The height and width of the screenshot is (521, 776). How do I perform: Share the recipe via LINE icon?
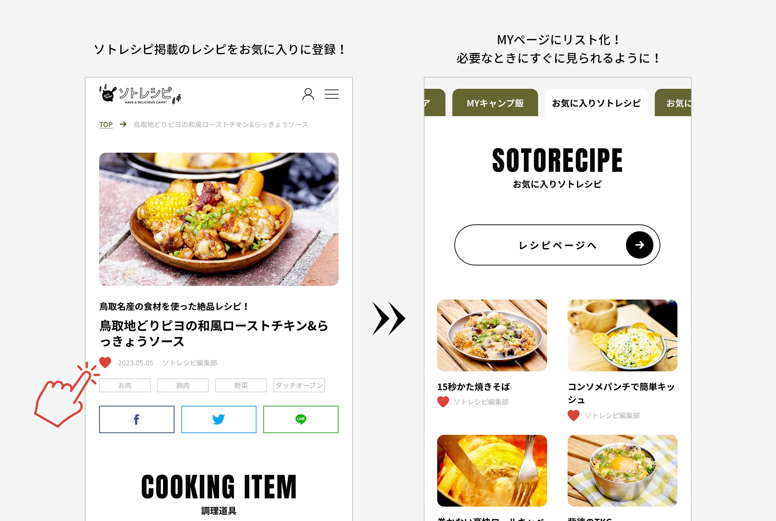point(301,419)
